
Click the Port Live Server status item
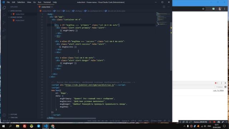click(x=156, y=121)
